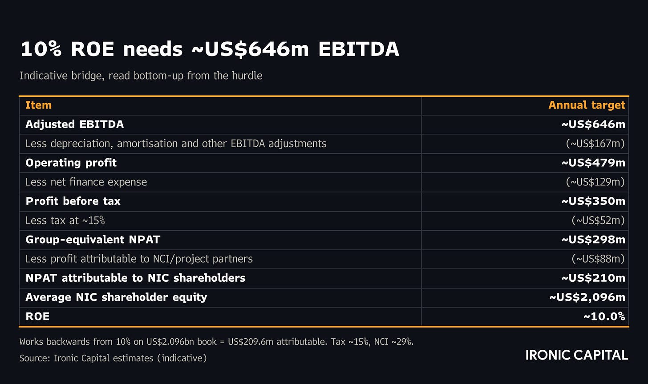The width and height of the screenshot is (648, 384).
Task: Select the 'Less net finance expense' row
Action: coord(324,182)
